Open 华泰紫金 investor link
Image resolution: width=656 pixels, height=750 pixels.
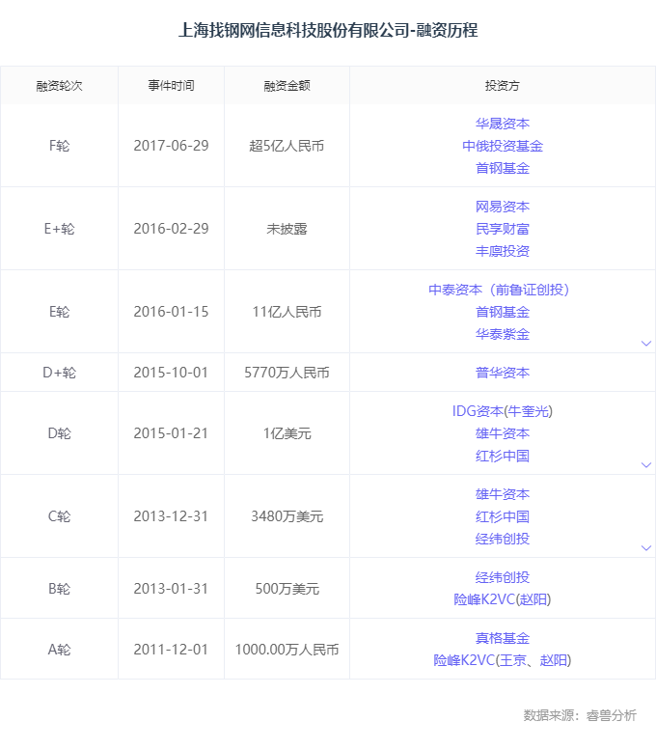(502, 334)
